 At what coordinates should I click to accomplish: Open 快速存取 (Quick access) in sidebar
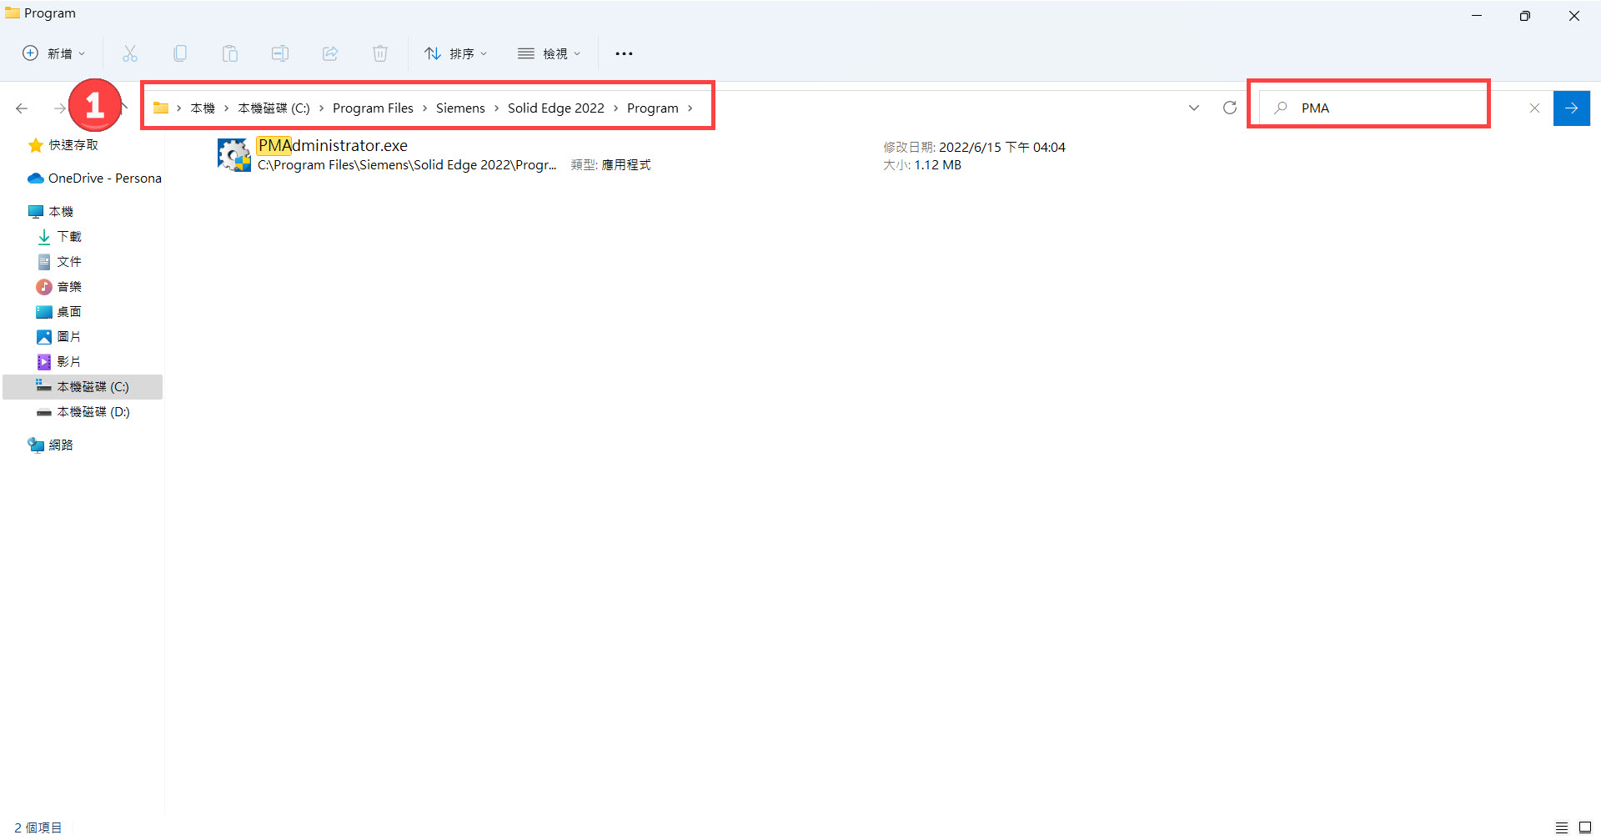pyautogui.click(x=73, y=145)
